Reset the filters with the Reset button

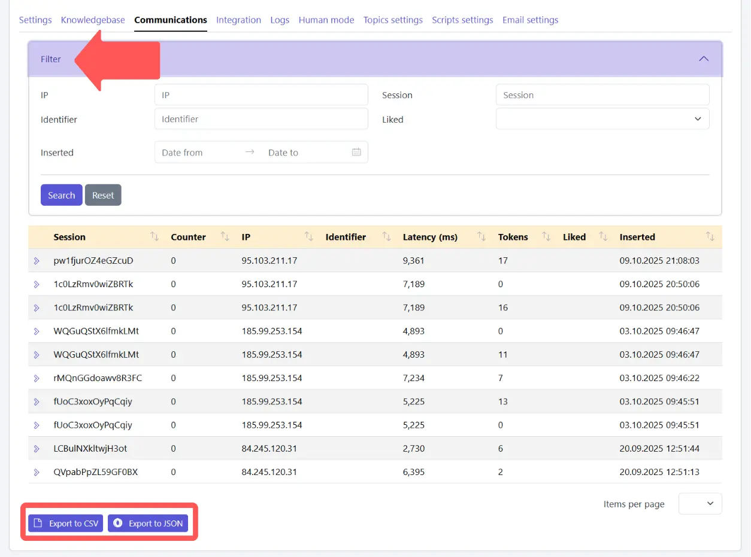tap(102, 194)
